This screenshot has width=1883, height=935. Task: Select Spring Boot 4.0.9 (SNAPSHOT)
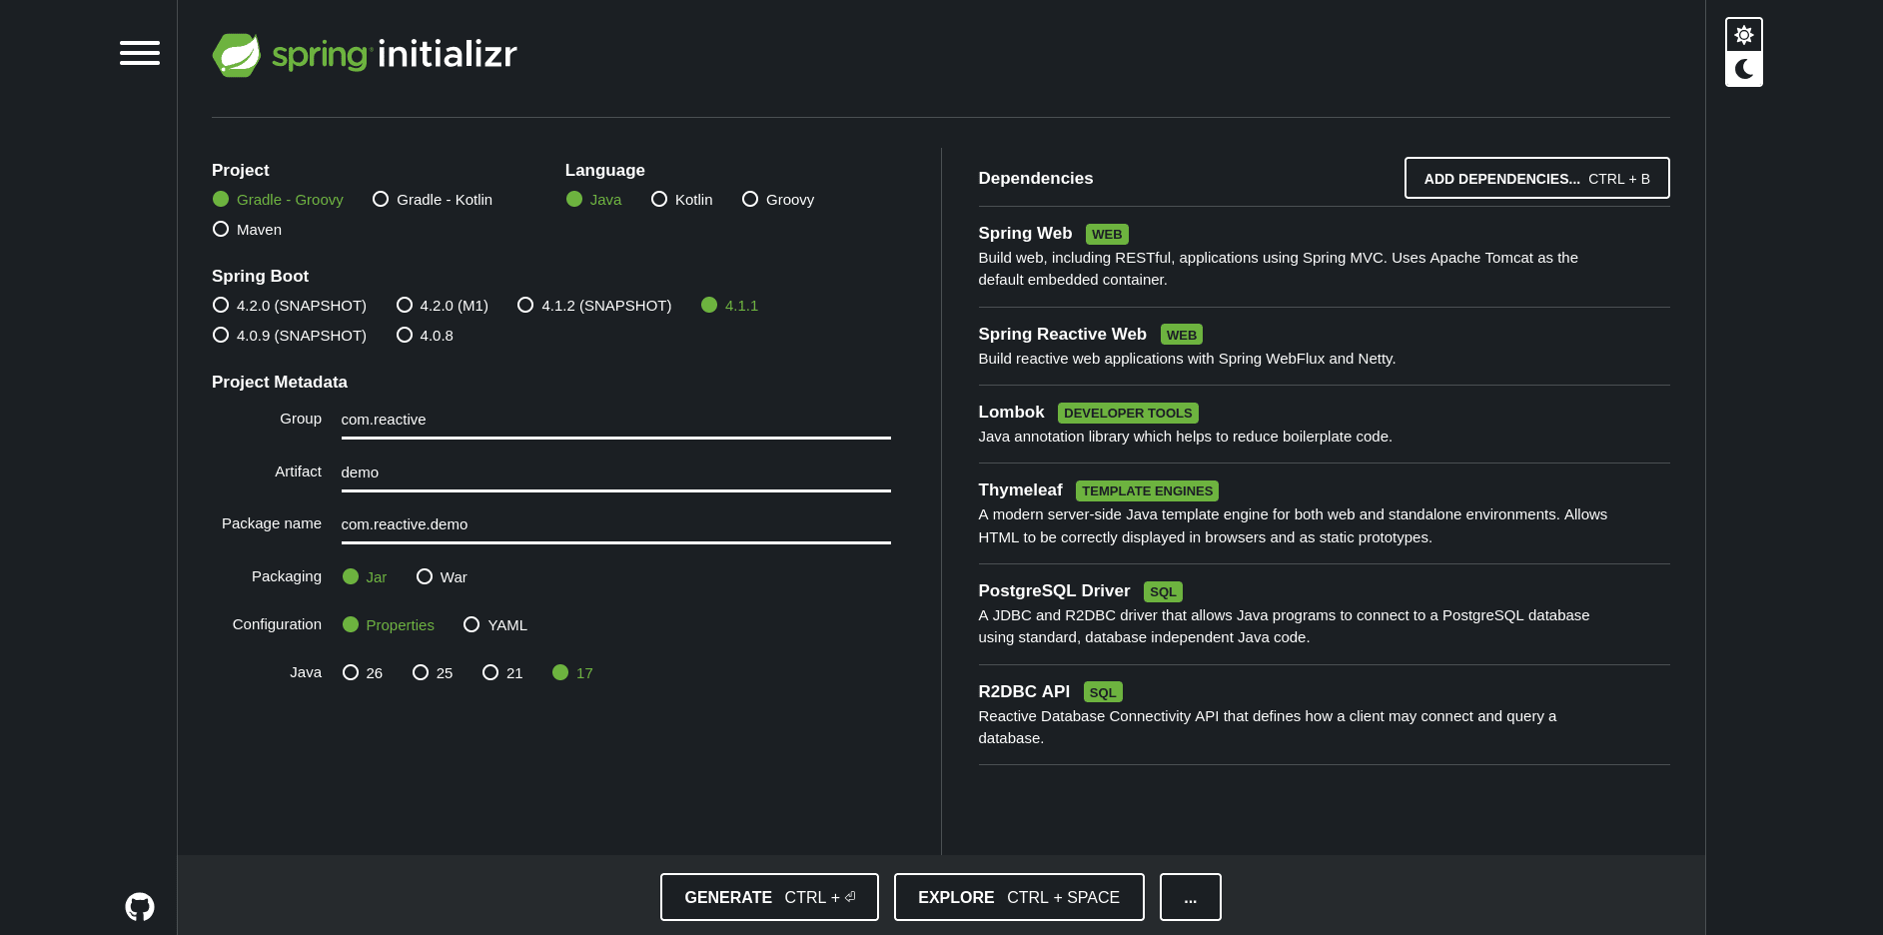click(290, 336)
